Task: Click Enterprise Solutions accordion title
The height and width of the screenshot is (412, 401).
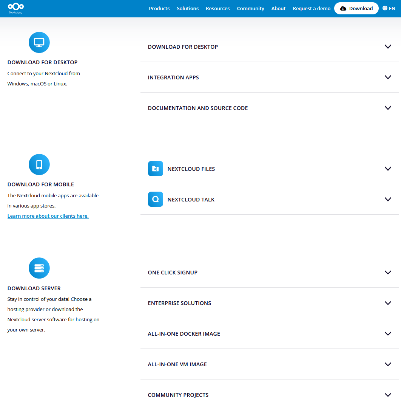Action: (x=179, y=303)
